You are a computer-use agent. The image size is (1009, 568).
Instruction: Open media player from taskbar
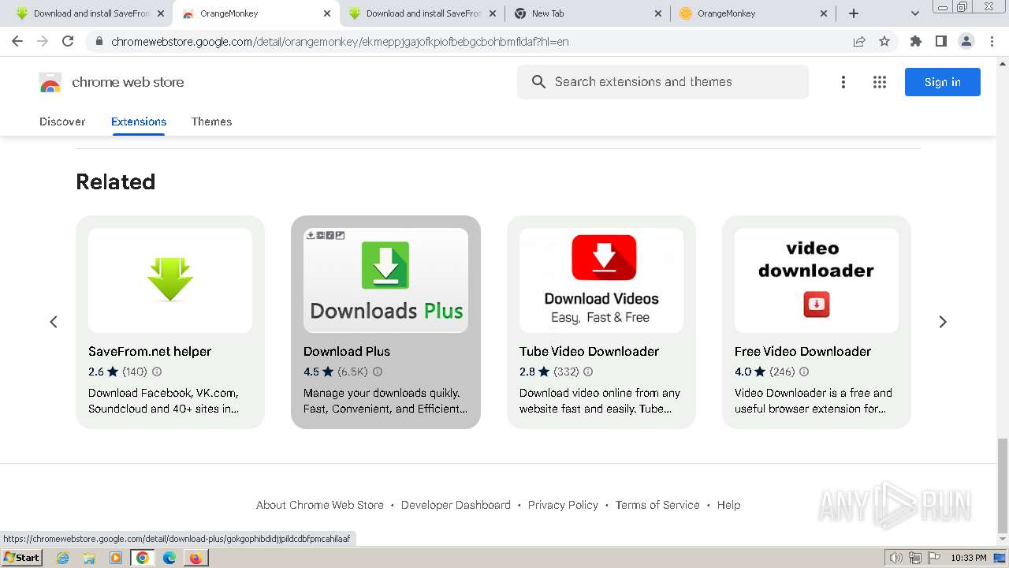(x=116, y=558)
